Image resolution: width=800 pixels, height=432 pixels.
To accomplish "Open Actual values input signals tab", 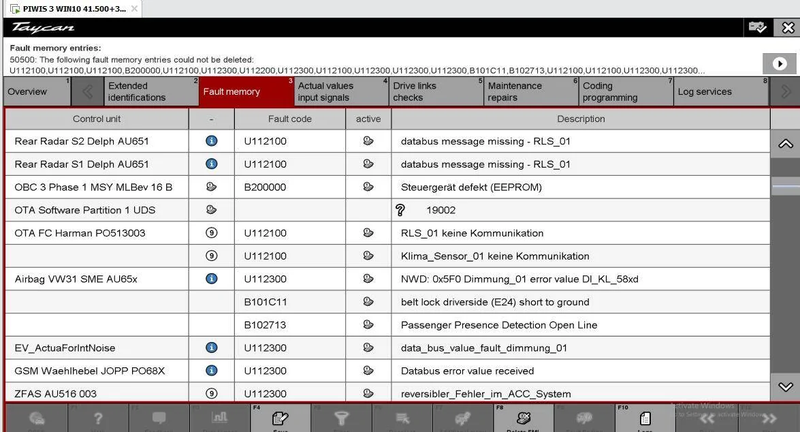I will (x=341, y=92).
